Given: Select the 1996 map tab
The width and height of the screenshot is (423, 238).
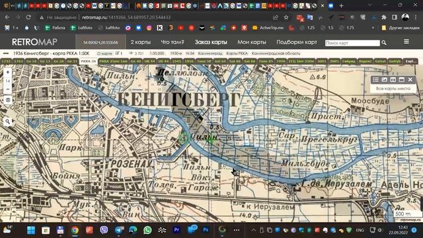Looking at the screenshot, I should pos(281,61).
